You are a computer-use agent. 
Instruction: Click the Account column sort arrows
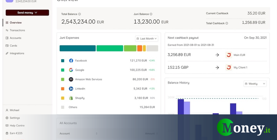tap(97, 133)
